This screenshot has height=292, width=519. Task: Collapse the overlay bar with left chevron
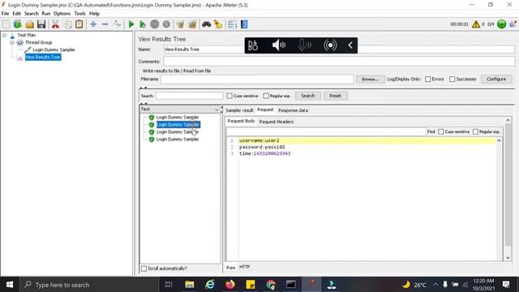[x=350, y=45]
